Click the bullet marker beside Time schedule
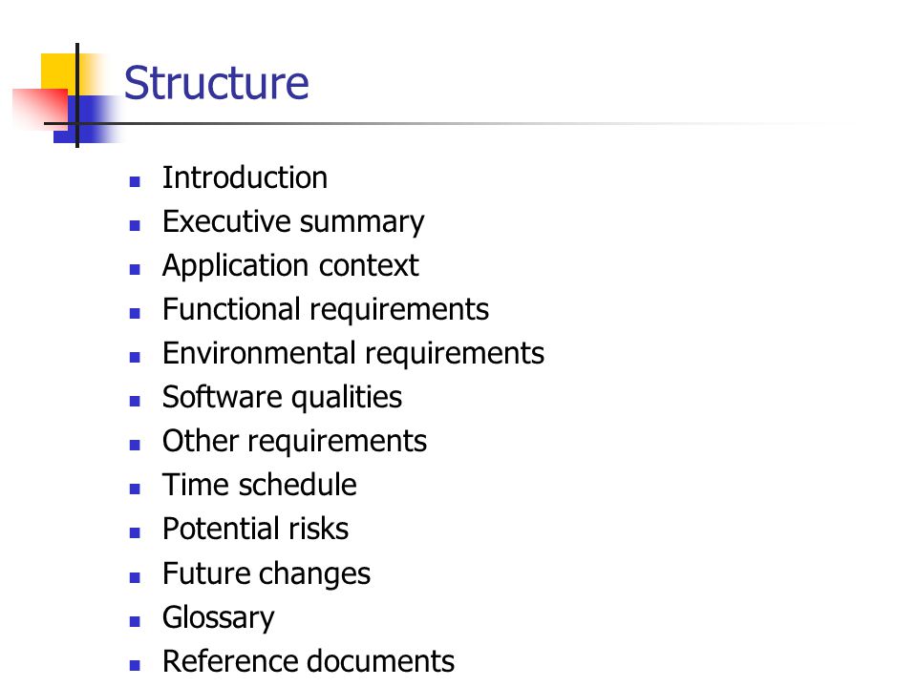Viewport: 917px width, 687px height. coord(135,489)
